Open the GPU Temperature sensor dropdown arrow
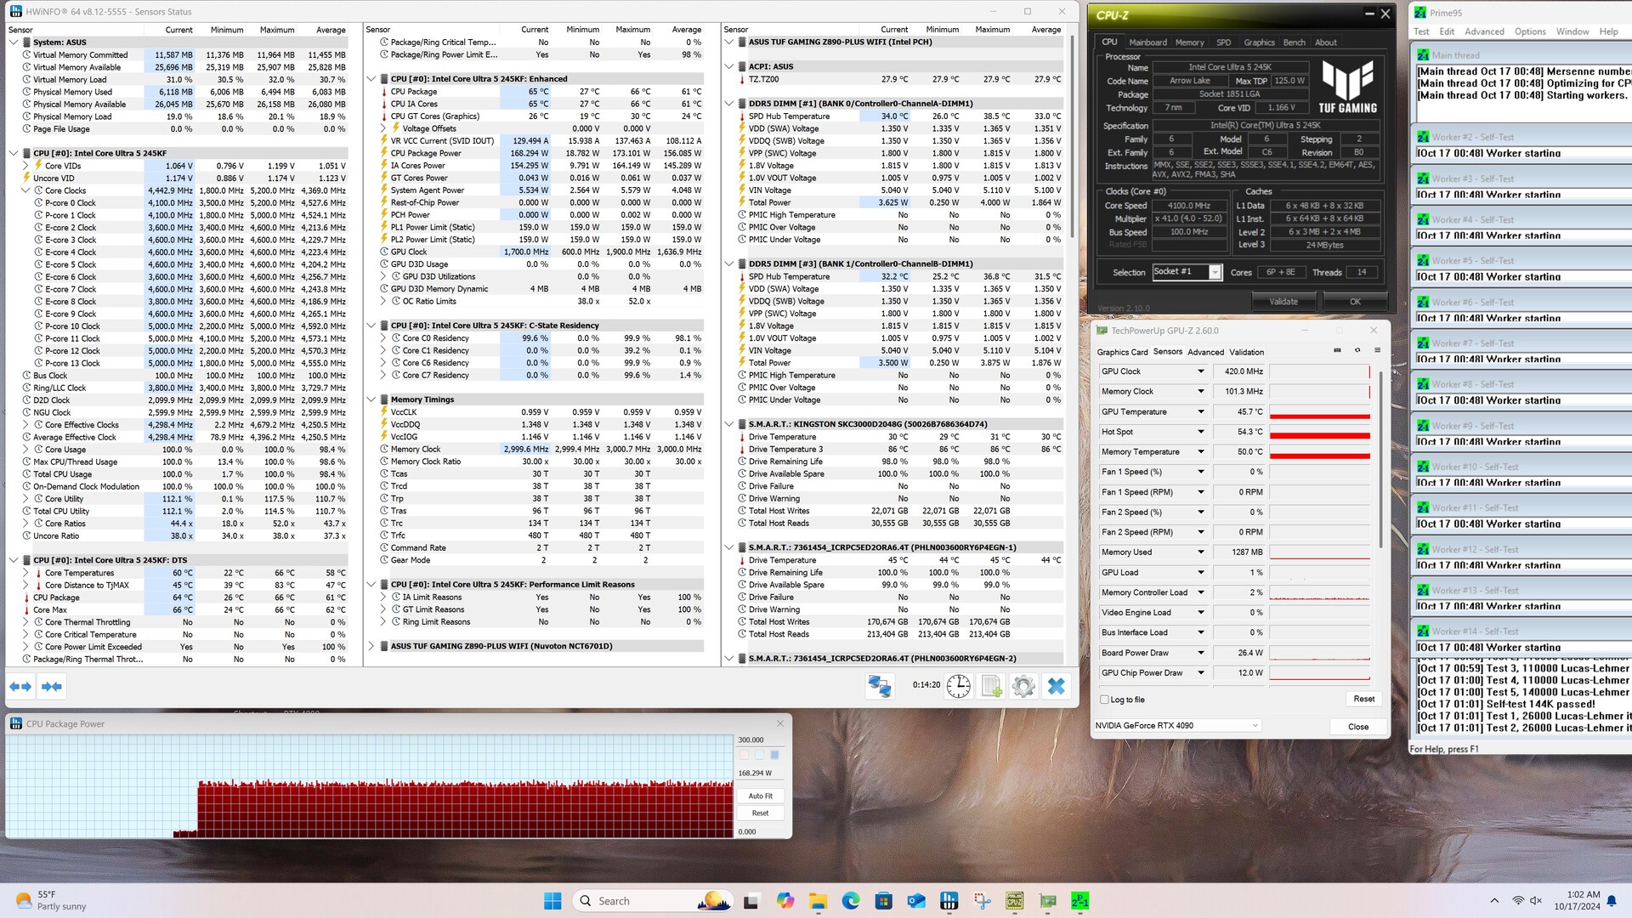The width and height of the screenshot is (1632, 918). [1200, 412]
